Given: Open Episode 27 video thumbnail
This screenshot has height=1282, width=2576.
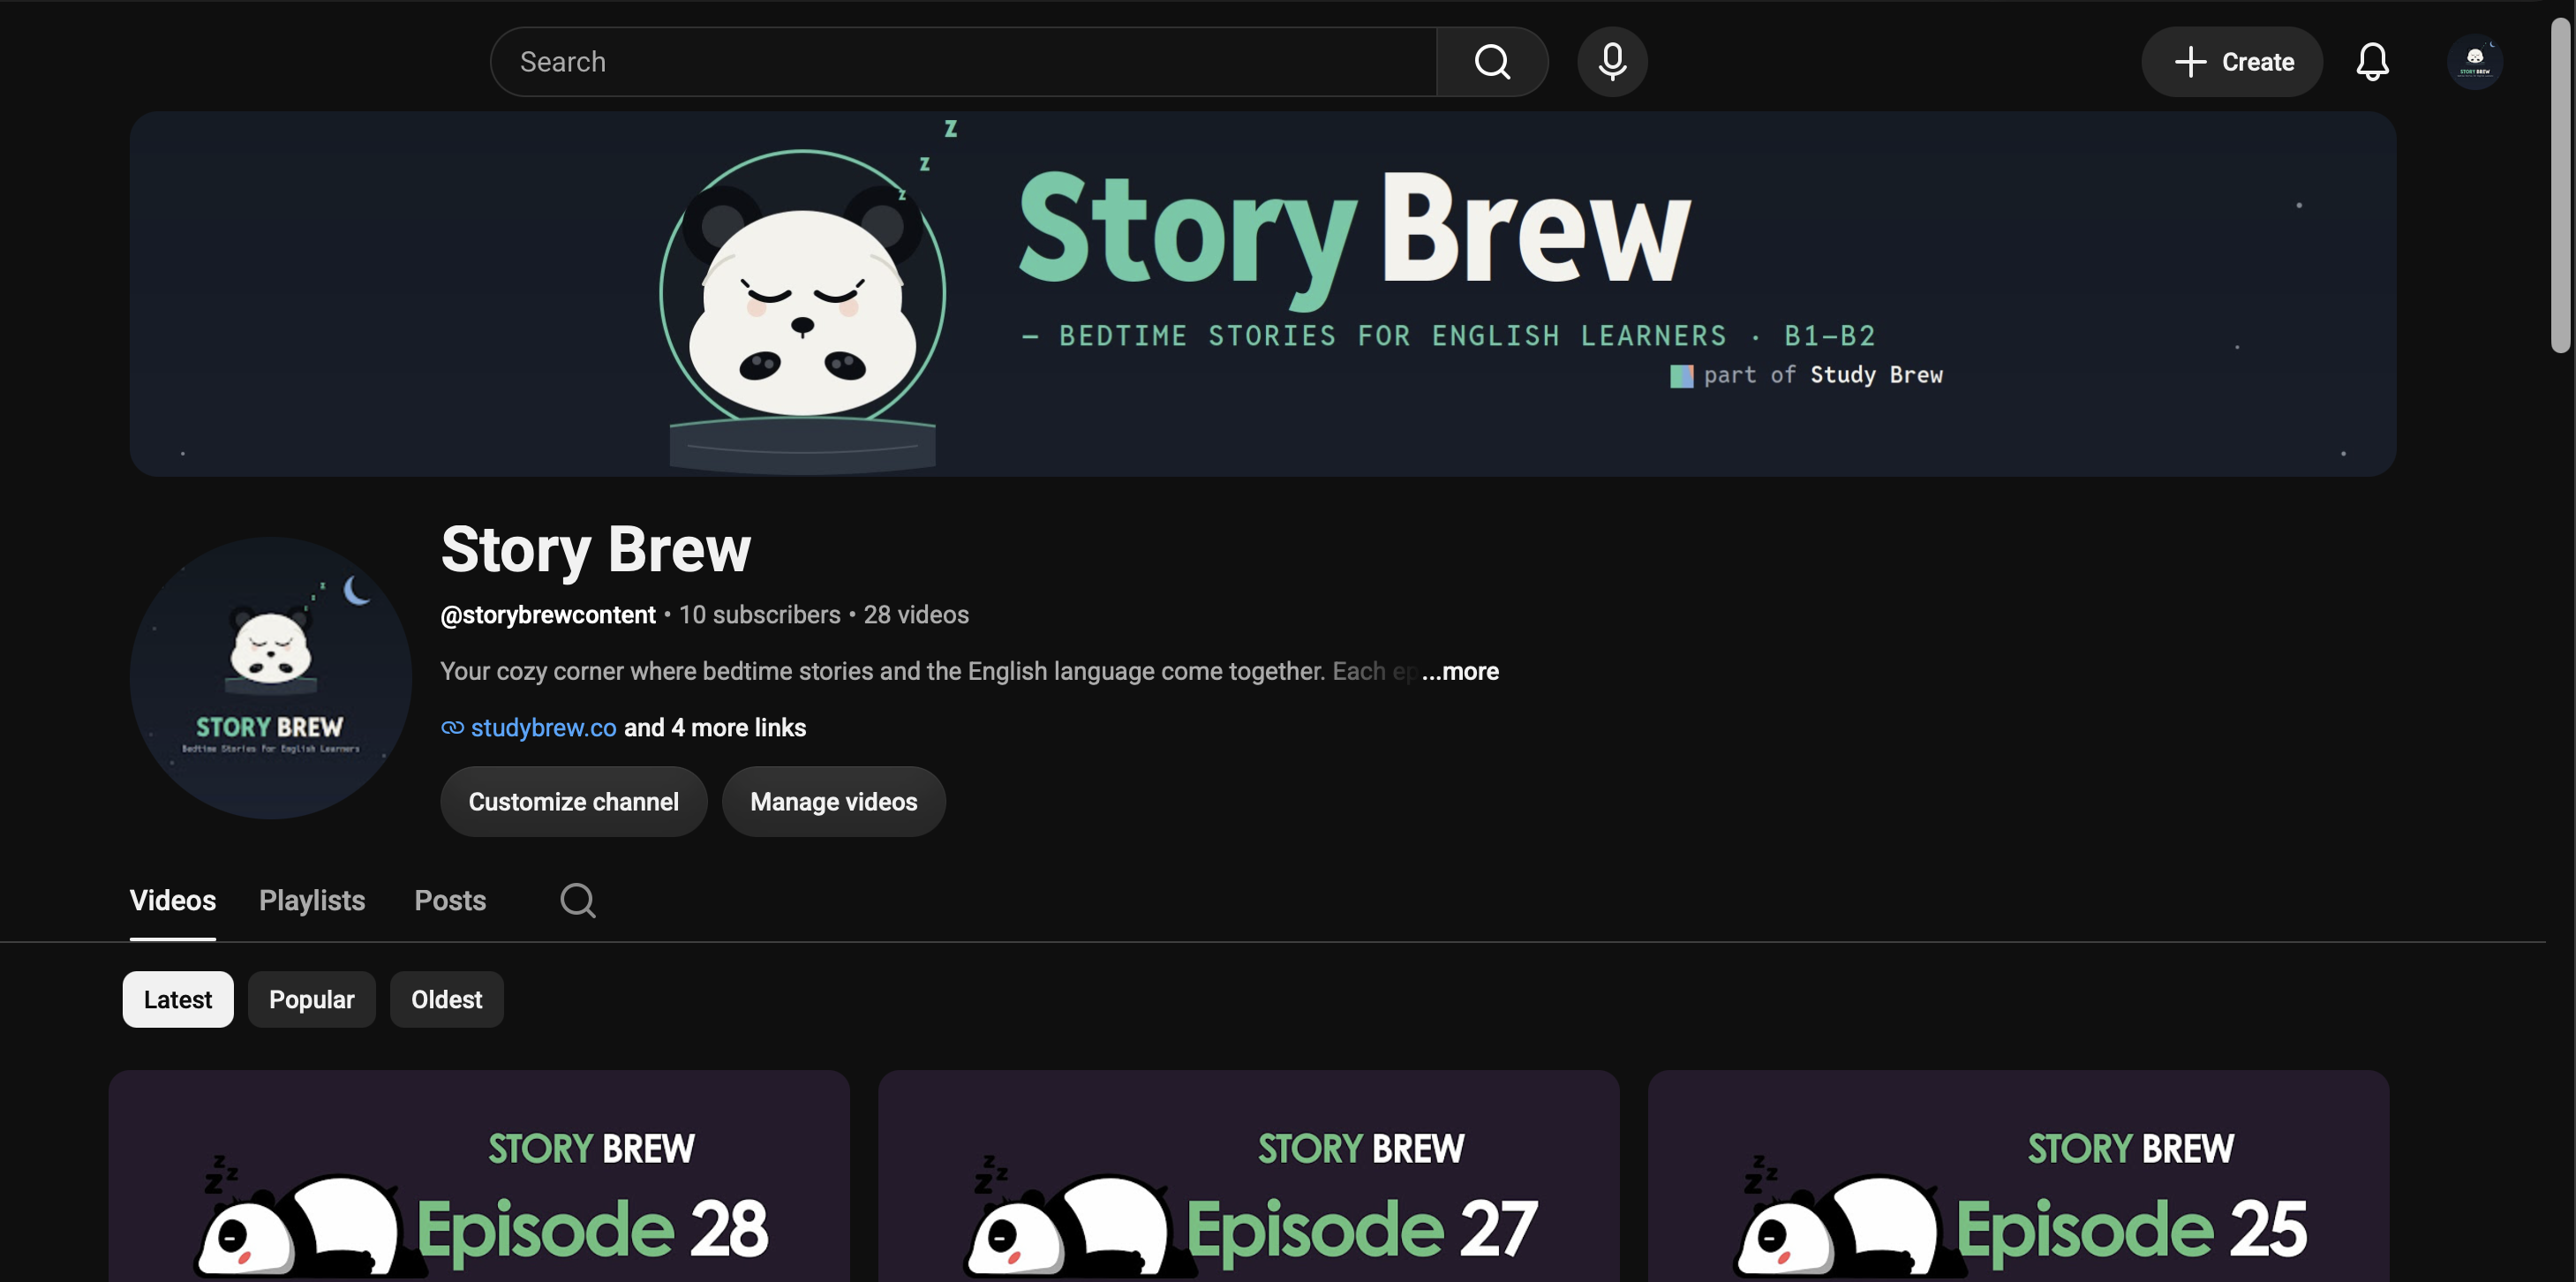Looking at the screenshot, I should pos(1249,1176).
